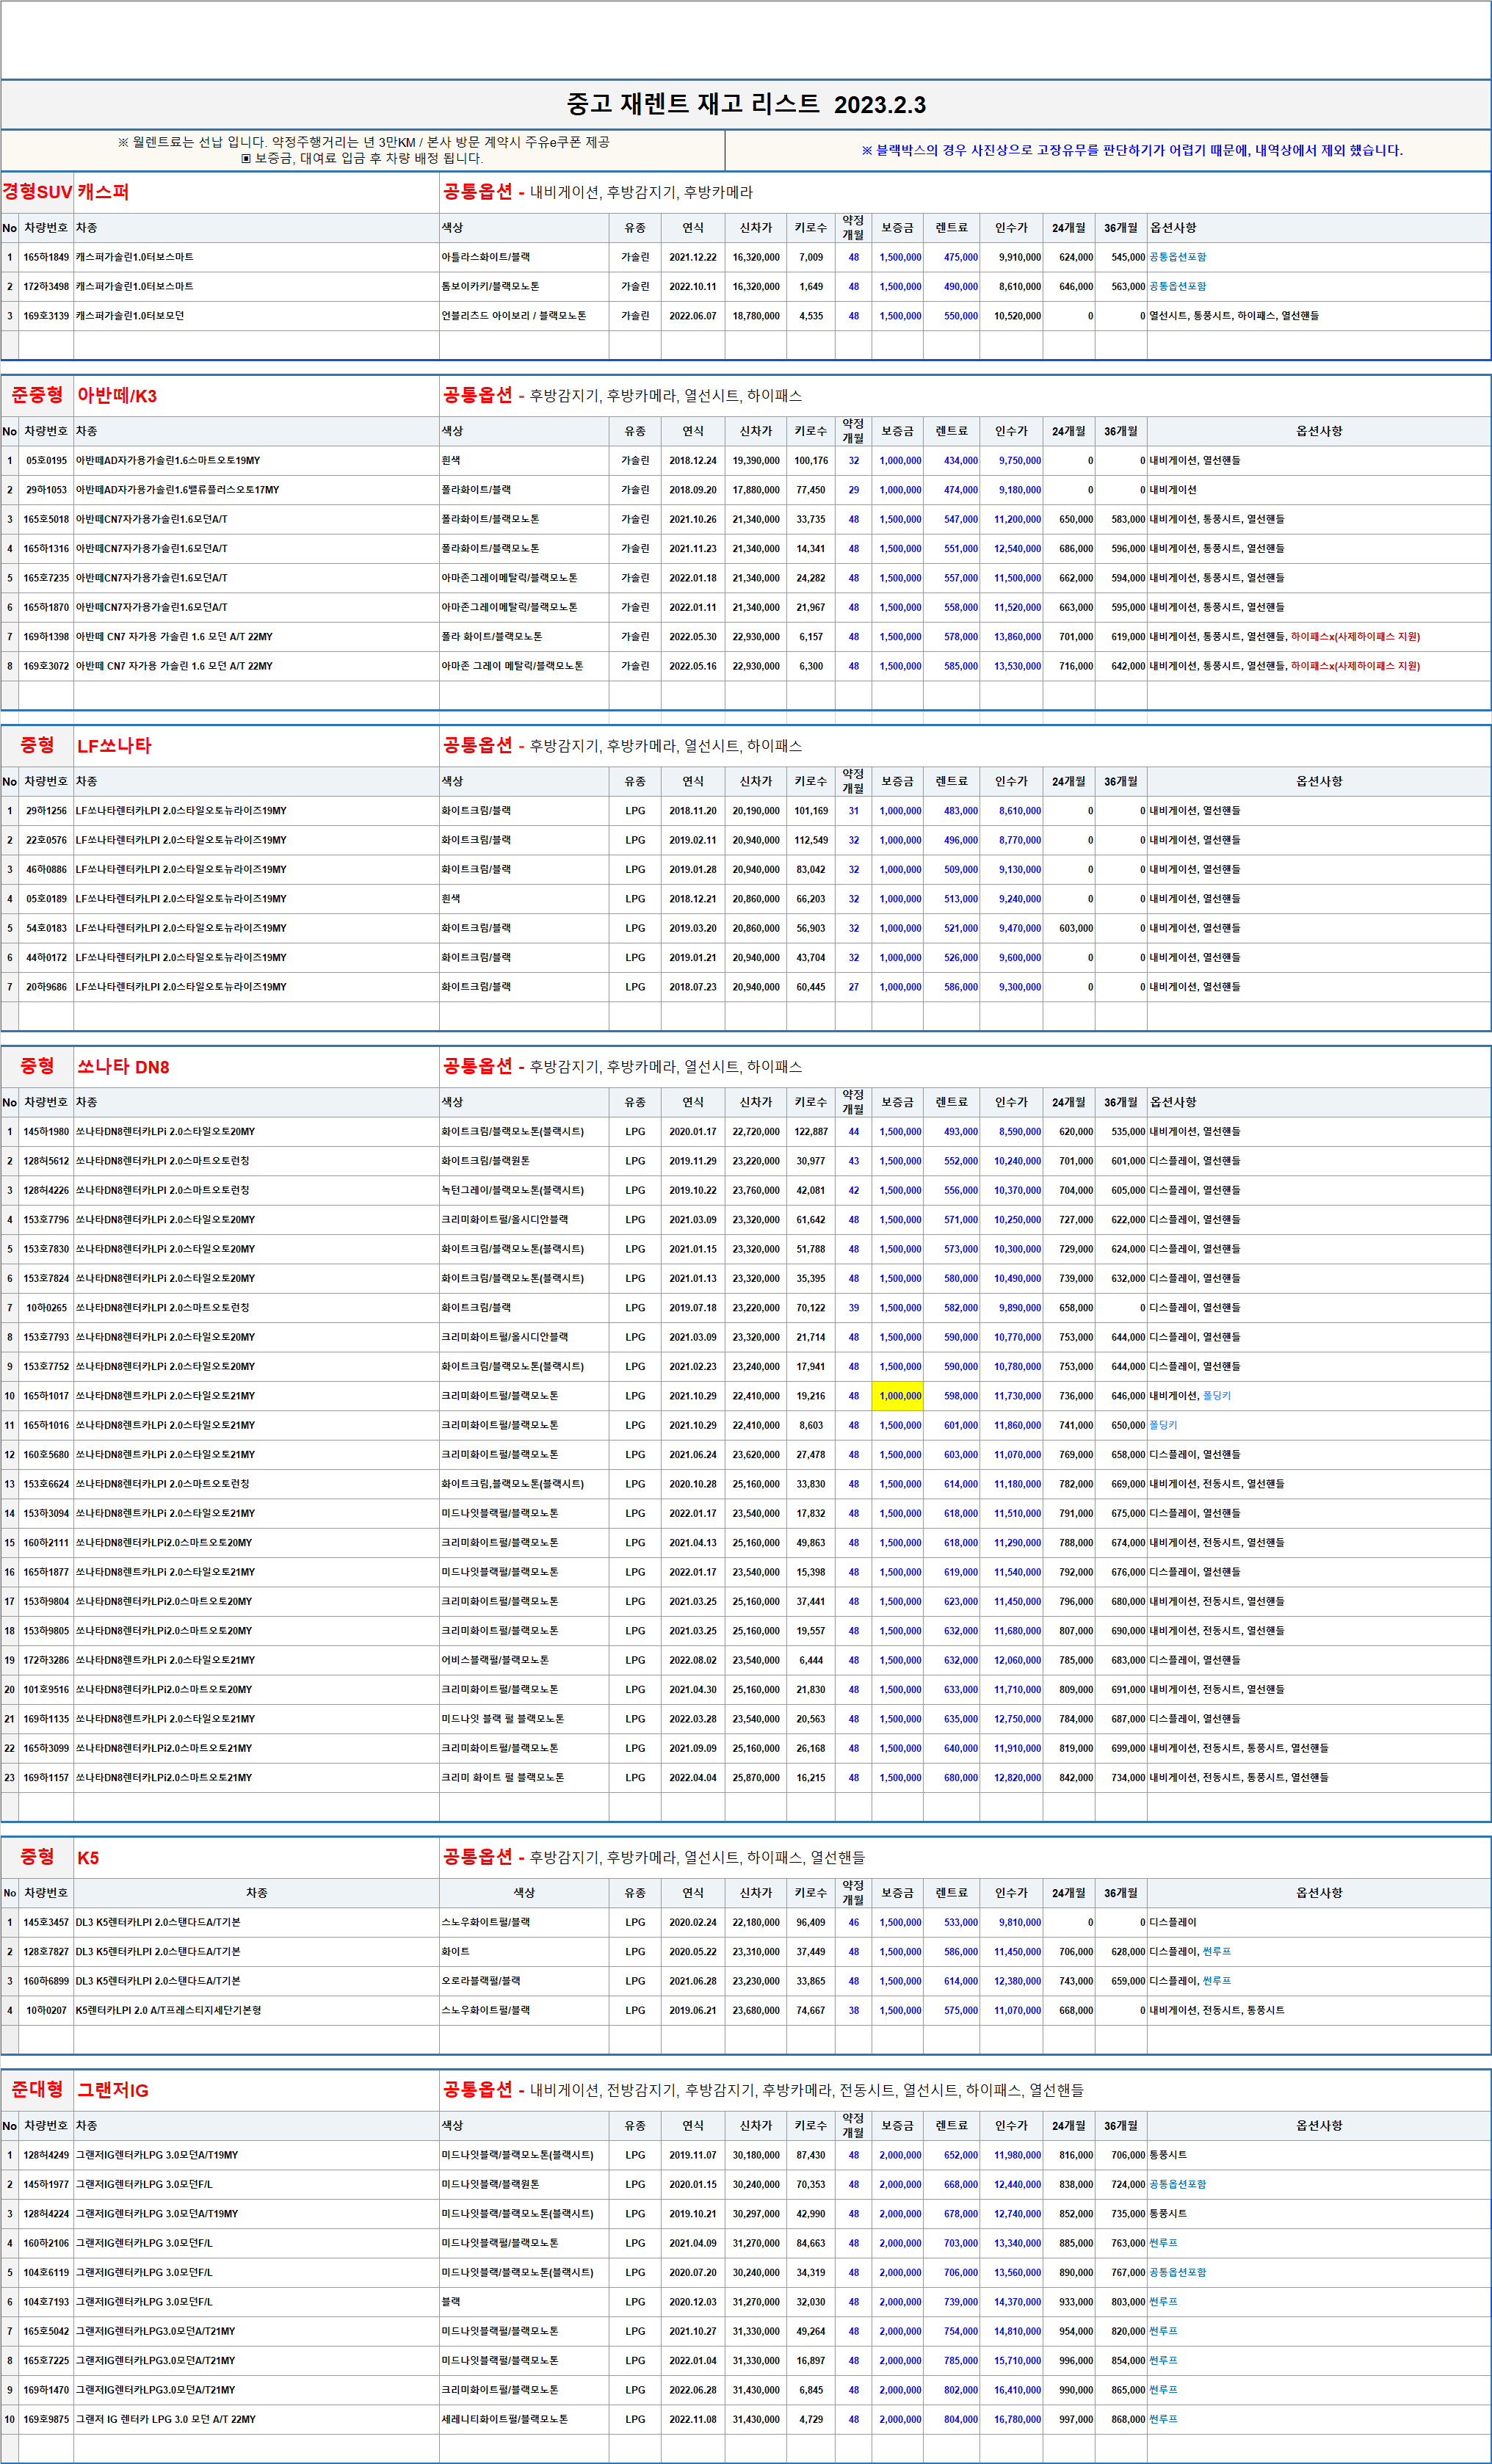Viewport: 1492px width, 2464px height.
Task: Click the 약정개월 header in the 그랜저IG table
Action: [853, 2125]
